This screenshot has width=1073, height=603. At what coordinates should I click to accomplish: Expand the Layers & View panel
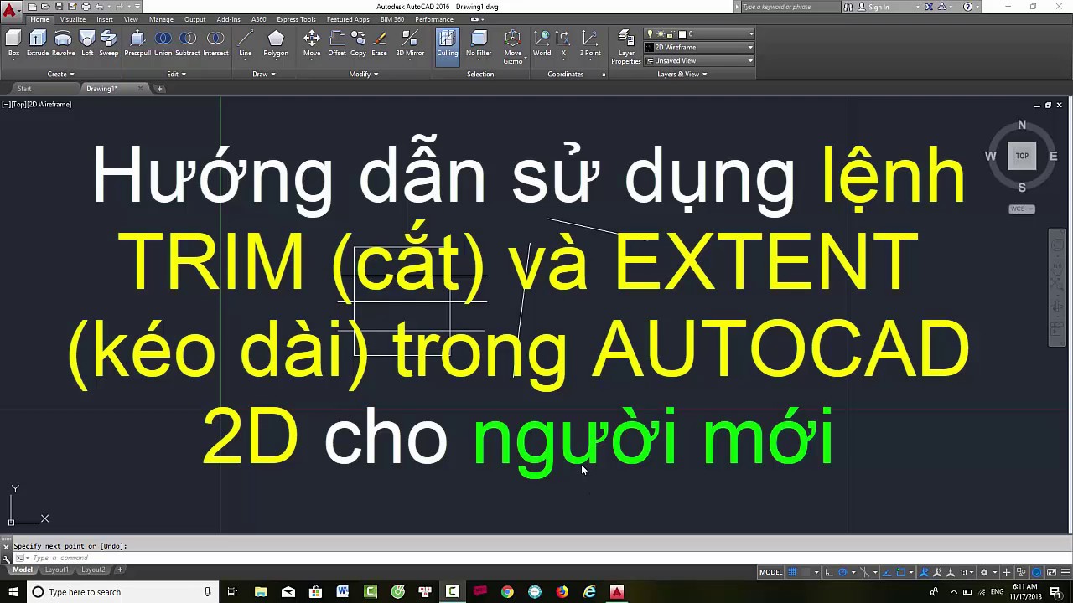pos(682,74)
